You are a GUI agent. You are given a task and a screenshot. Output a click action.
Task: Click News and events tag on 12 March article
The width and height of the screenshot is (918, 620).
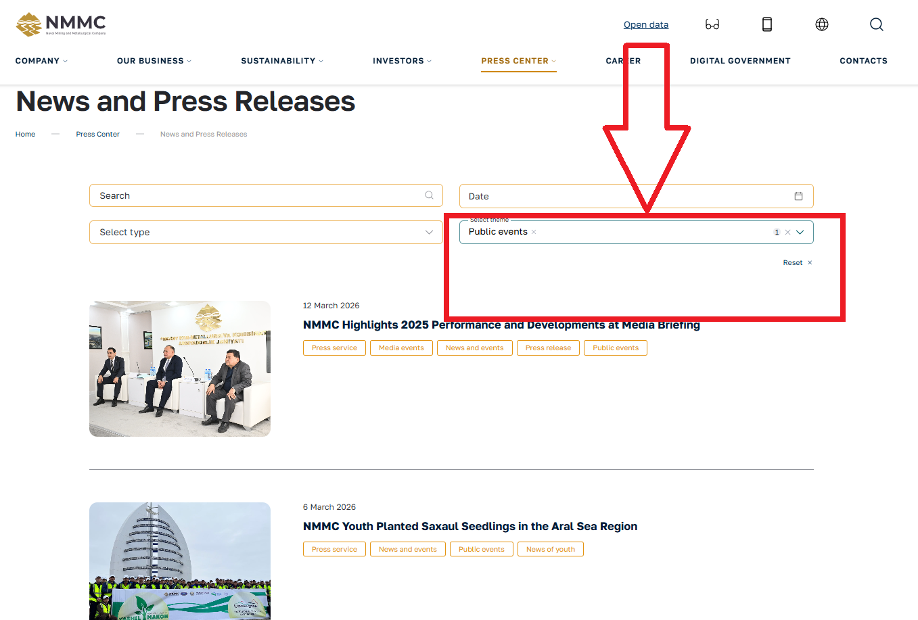point(475,348)
